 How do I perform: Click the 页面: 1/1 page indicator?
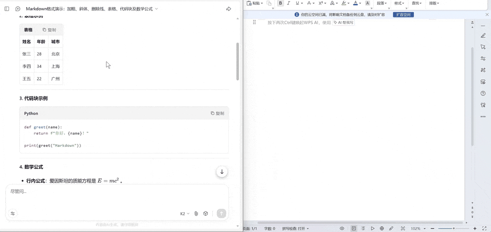point(251,229)
